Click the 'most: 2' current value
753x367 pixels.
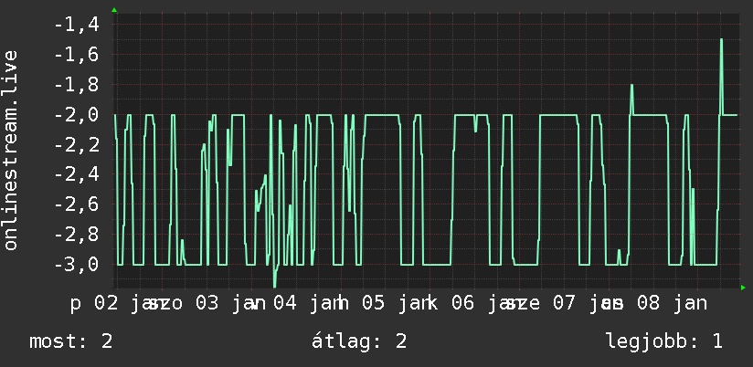(71, 341)
